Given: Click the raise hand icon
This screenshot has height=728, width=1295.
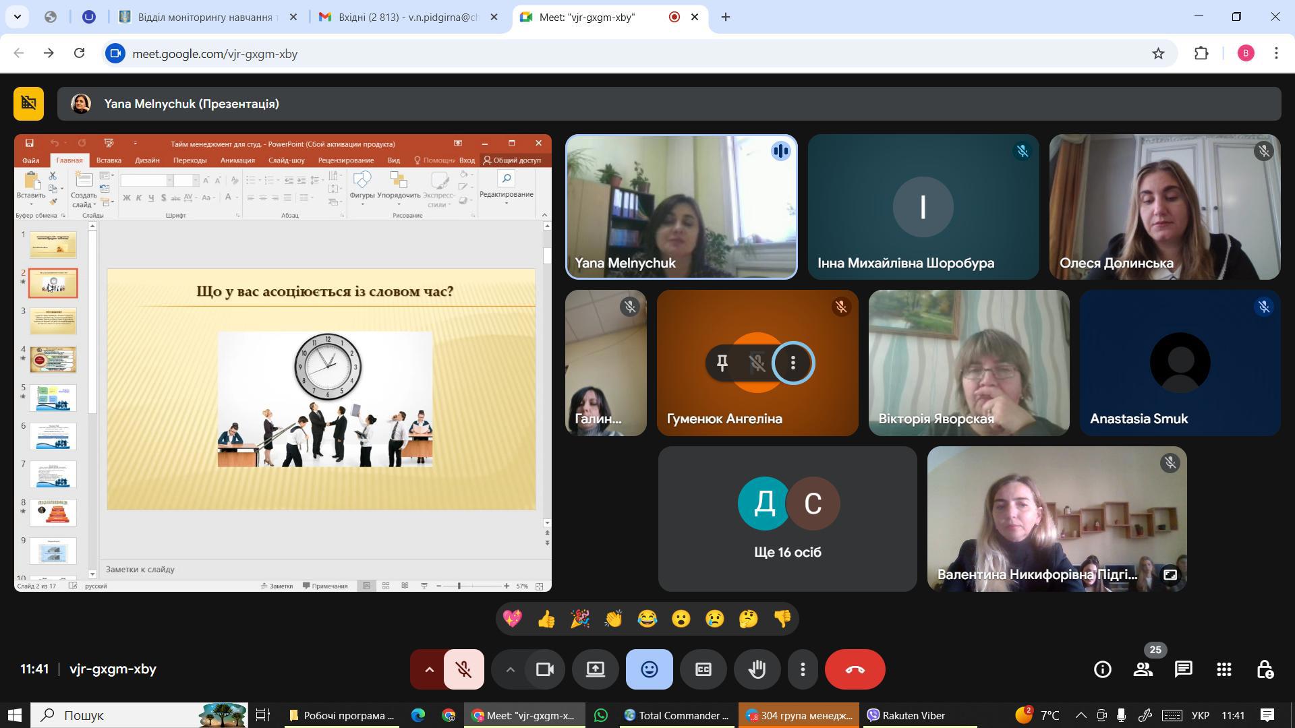Looking at the screenshot, I should point(757,669).
